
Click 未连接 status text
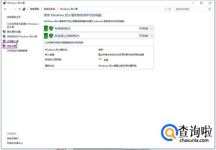143,28
